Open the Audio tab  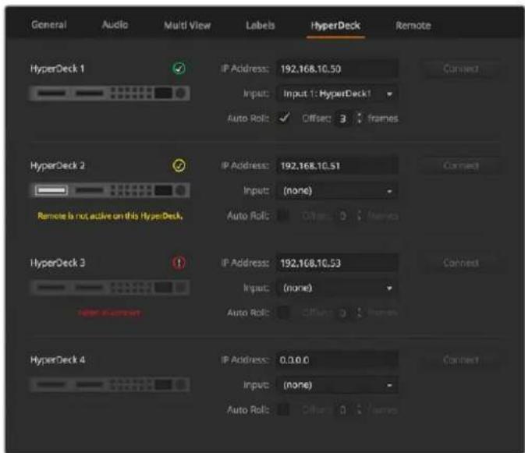[x=115, y=25]
